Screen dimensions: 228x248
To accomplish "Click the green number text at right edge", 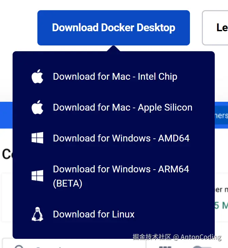I will (x=221, y=205).
